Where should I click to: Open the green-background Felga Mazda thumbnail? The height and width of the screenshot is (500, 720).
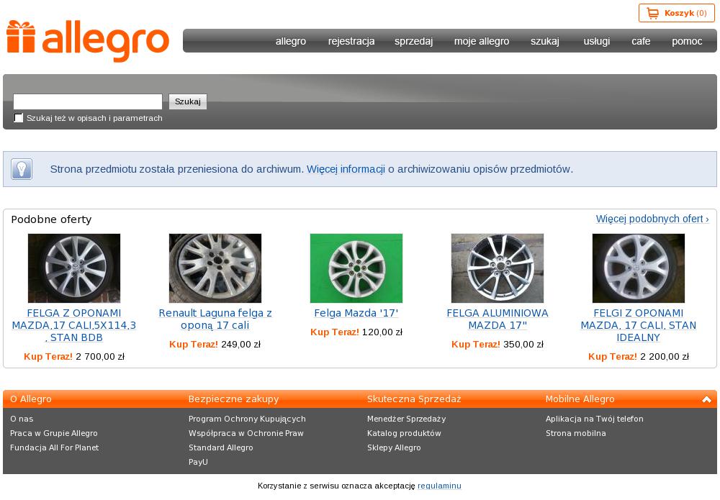(x=356, y=268)
